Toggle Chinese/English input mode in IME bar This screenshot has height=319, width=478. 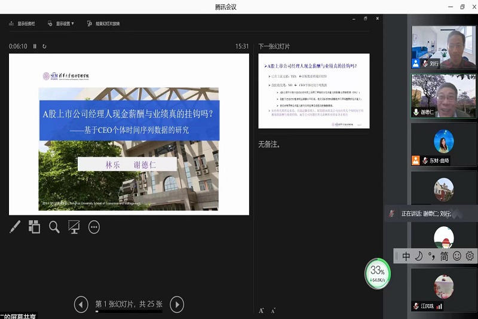tap(406, 256)
